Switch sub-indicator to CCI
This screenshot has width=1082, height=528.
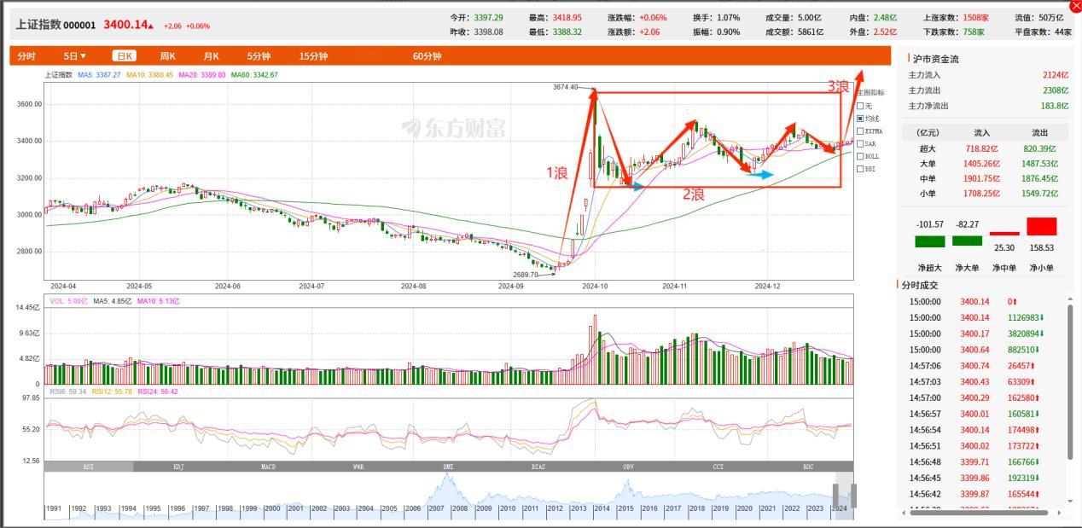tap(718, 467)
